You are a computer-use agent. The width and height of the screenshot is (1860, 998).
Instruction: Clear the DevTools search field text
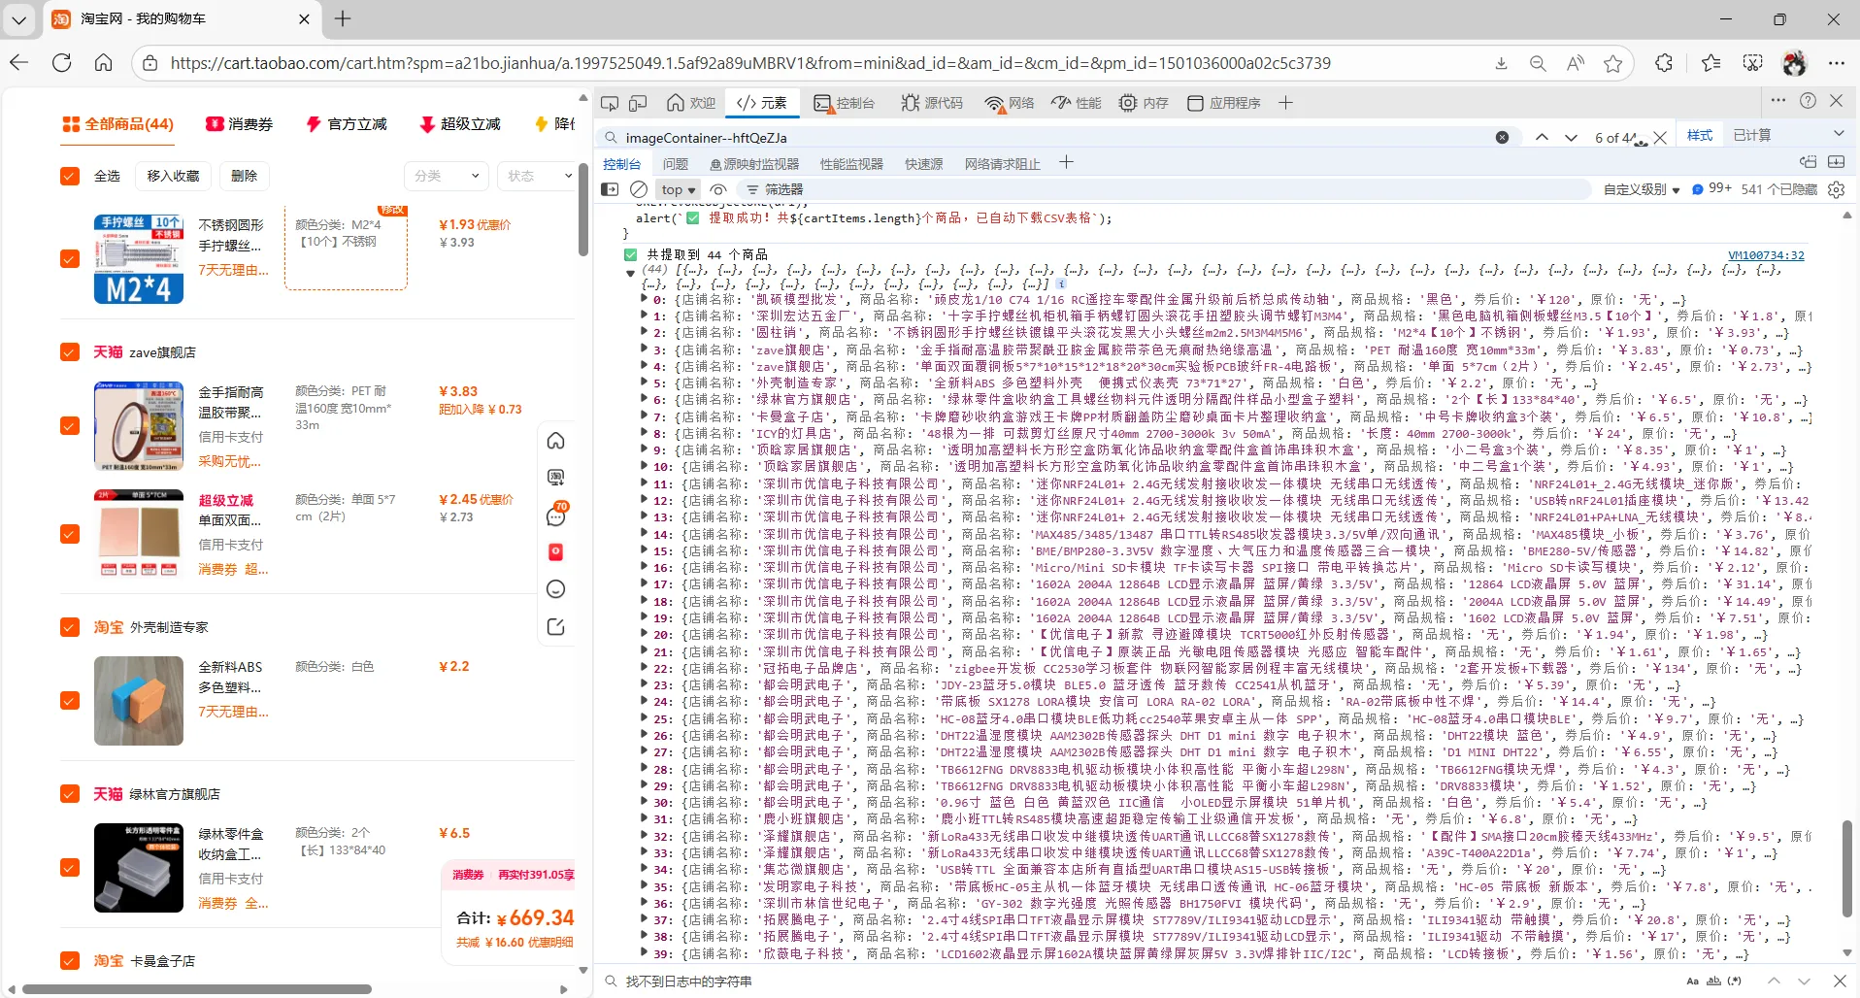tap(1502, 138)
